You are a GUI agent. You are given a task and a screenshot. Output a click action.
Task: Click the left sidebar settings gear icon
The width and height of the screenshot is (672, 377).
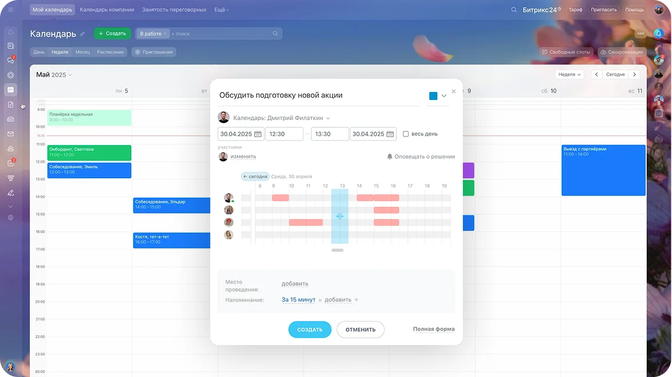tap(10, 218)
